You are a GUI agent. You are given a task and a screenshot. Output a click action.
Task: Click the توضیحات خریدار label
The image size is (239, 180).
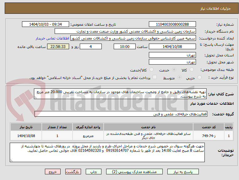coord(225,153)
